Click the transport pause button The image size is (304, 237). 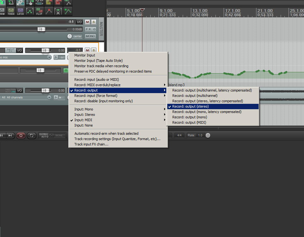tap(2, 135)
